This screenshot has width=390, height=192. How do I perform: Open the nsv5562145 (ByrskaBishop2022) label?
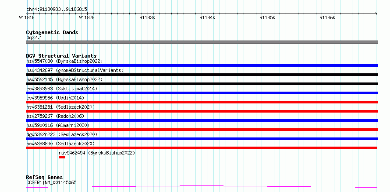coord(64,79)
